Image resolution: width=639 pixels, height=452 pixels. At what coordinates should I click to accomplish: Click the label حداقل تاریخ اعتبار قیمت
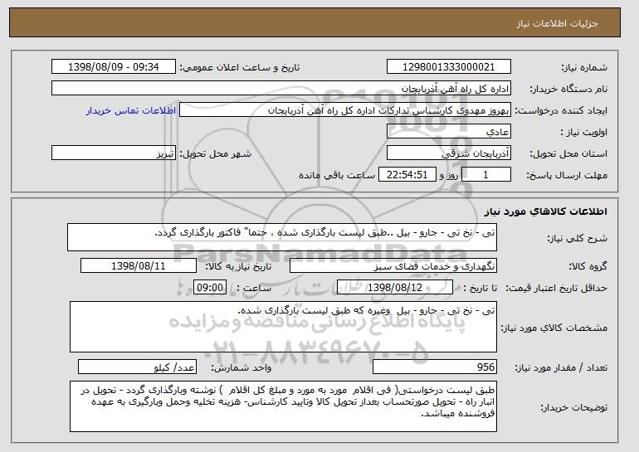[x=557, y=288]
